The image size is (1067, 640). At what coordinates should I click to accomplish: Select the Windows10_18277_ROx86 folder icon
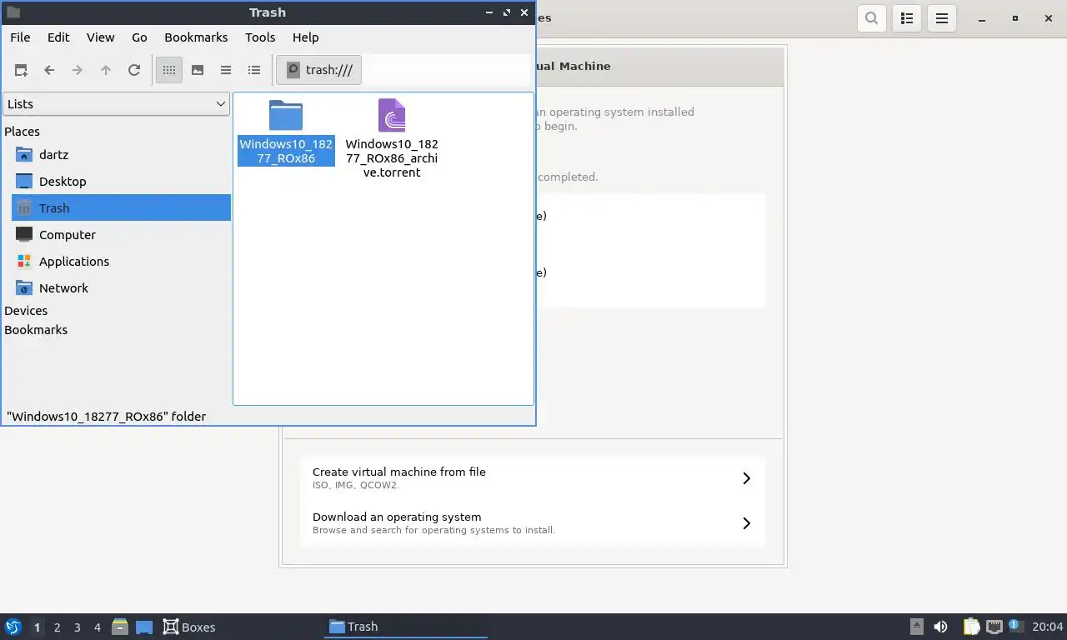tap(286, 116)
